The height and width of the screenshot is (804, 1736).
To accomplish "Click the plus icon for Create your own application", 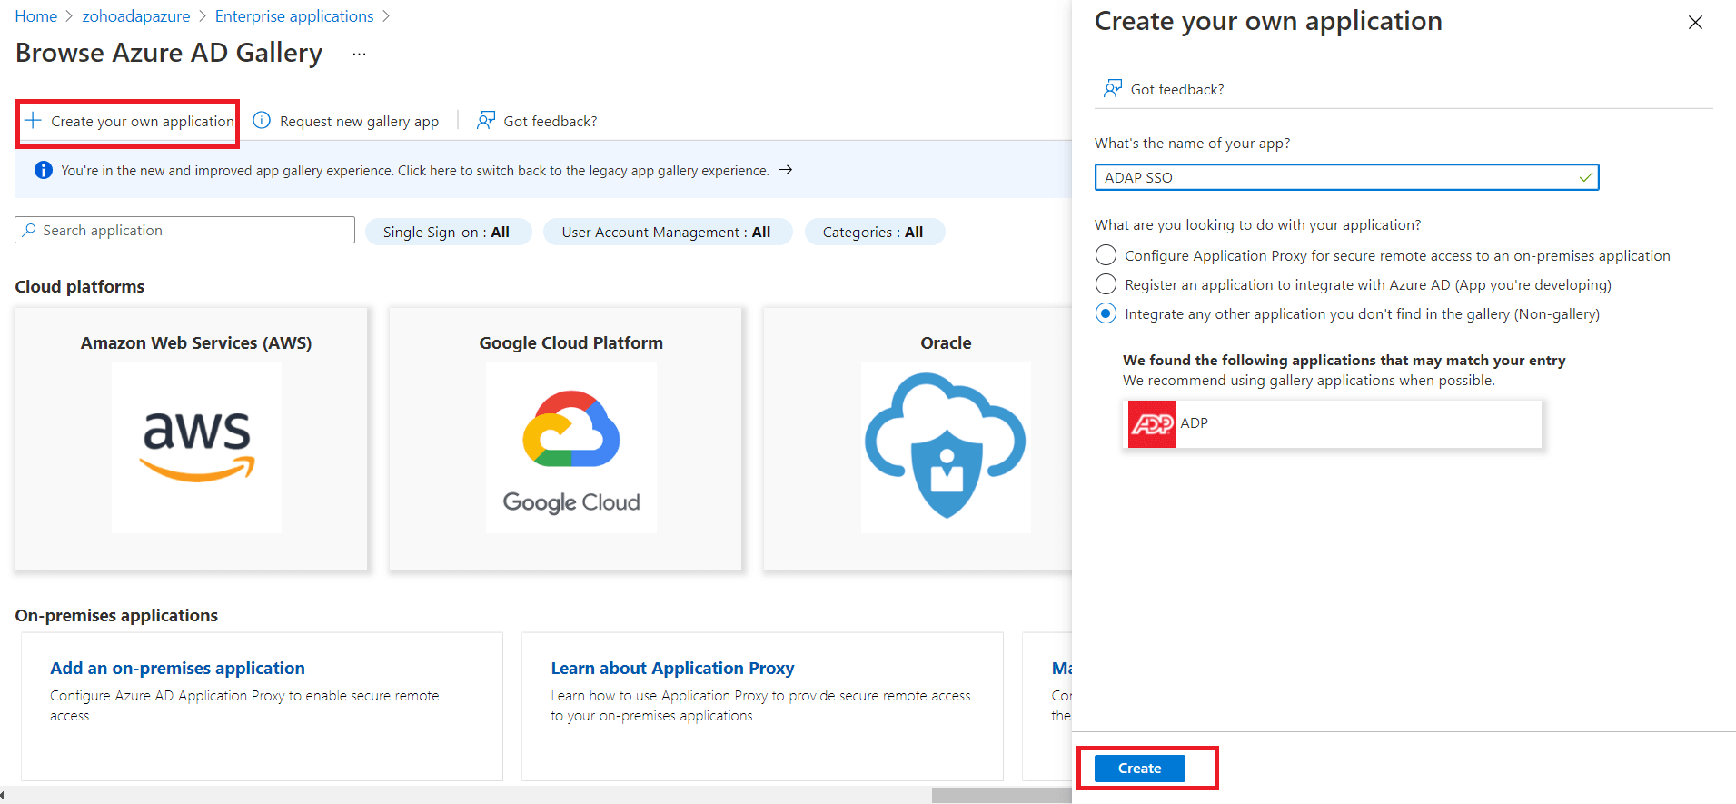I will click(34, 121).
